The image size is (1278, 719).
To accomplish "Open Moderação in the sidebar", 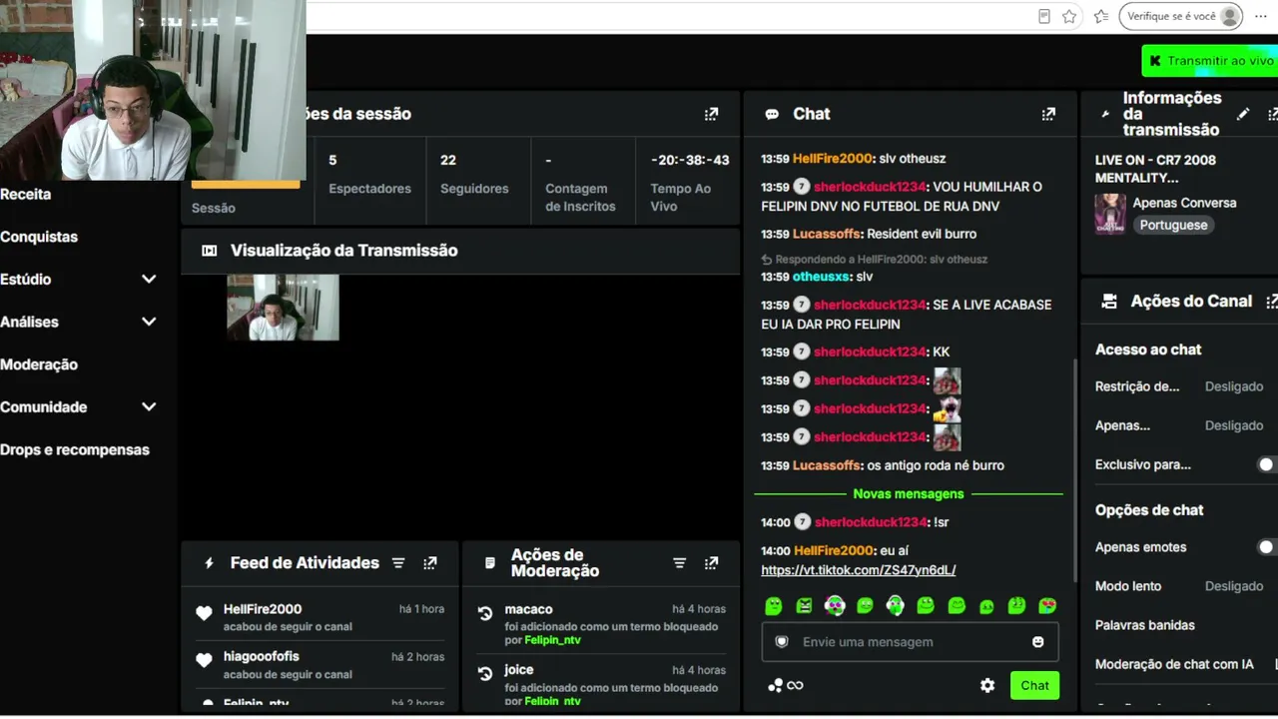I will 39,364.
